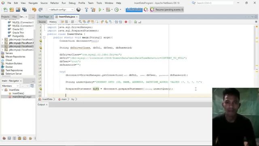Switch to the Projects tab
This screenshot has width=259, height=146.
(5, 17)
